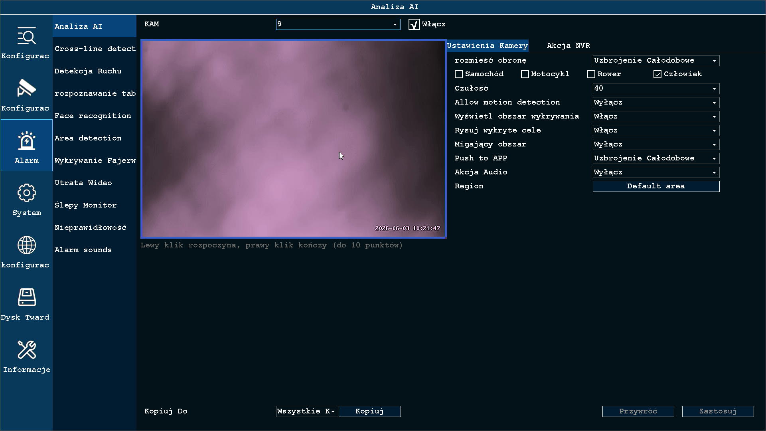766x431 pixels.
Task: Open the Czułość sensitivity dropdown
Action: 656,89
